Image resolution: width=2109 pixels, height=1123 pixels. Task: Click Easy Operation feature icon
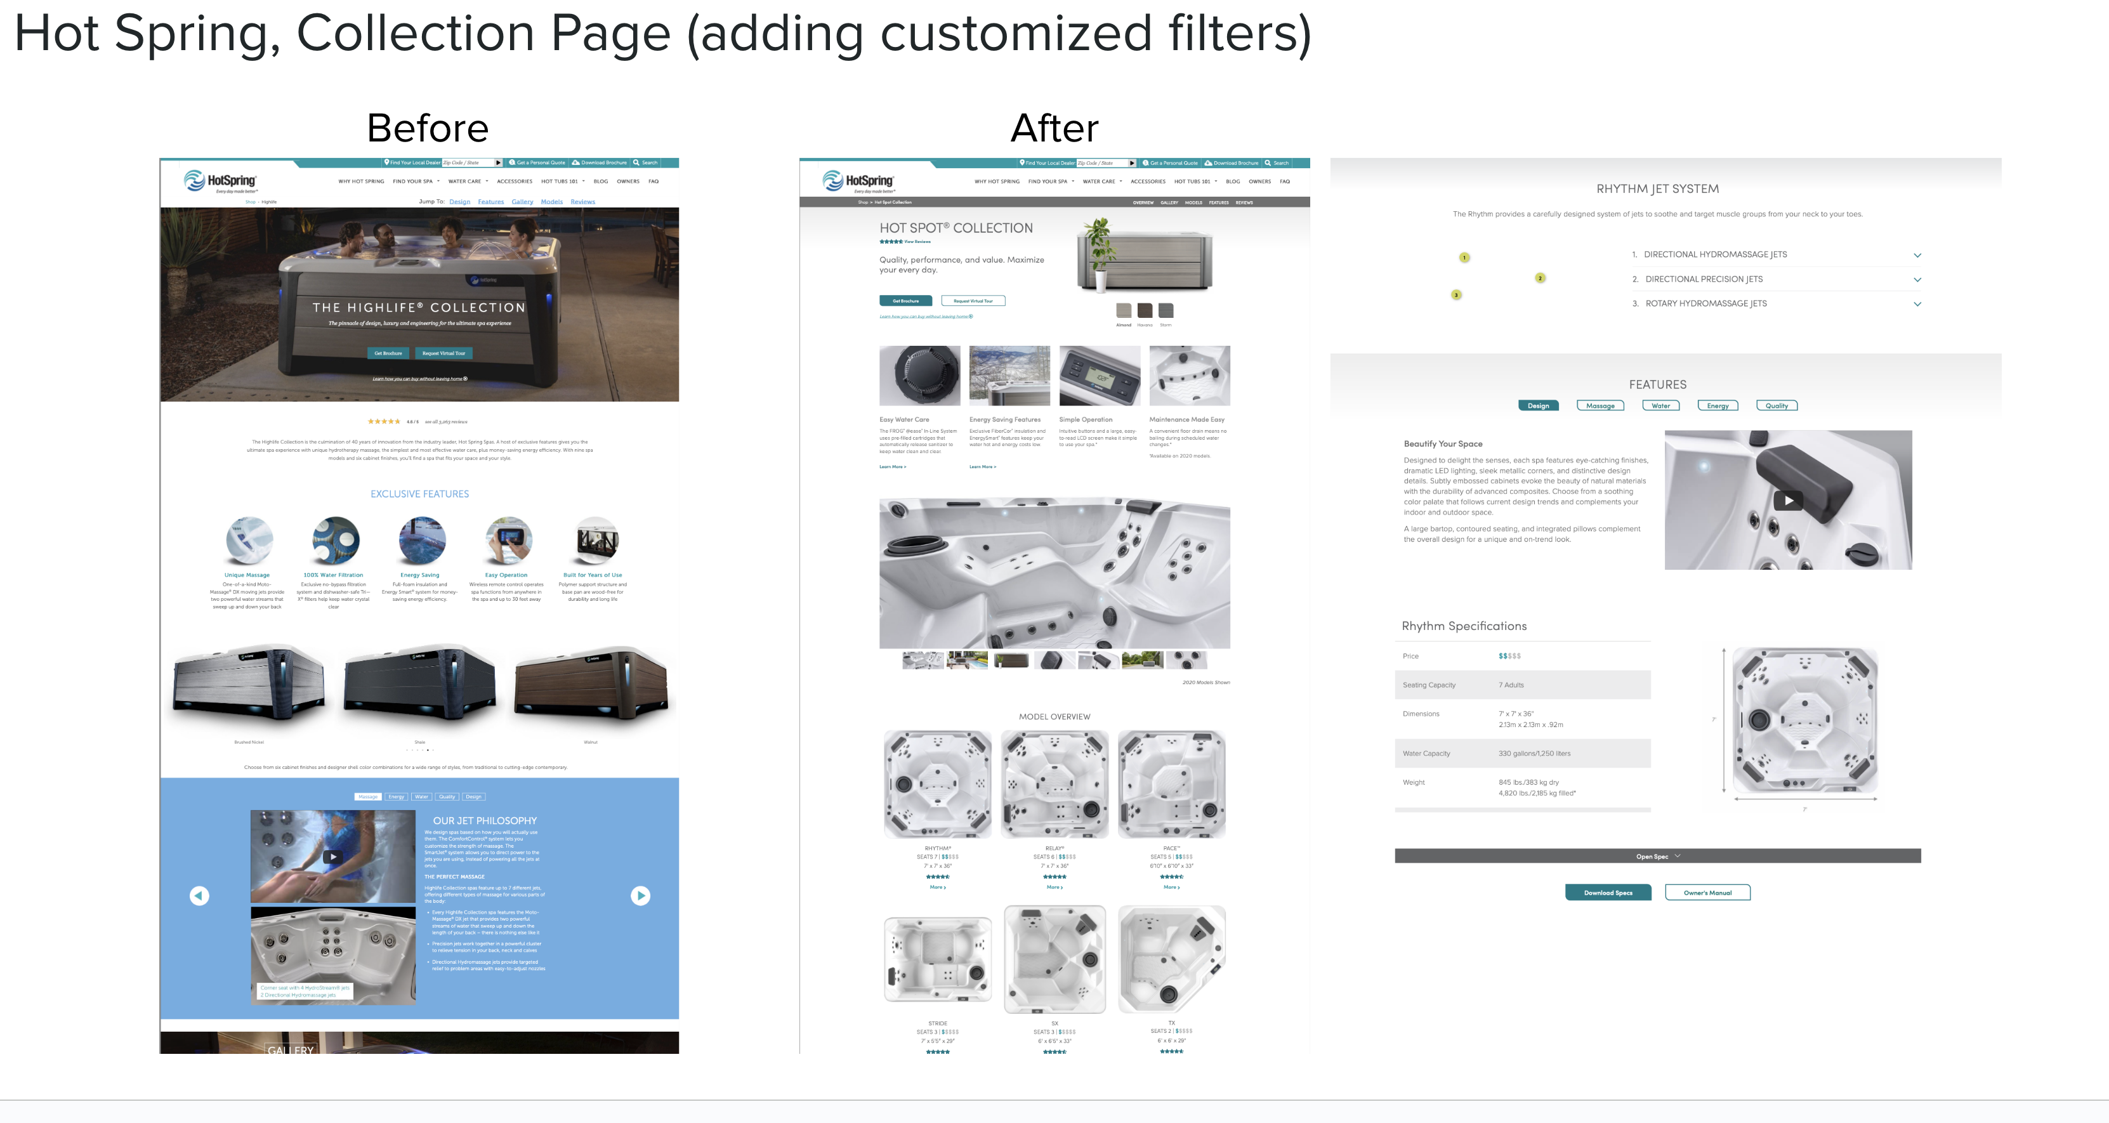pyautogui.click(x=508, y=540)
